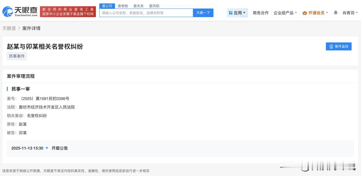Open court 廊坊市经济技术开发区人民法院

pyautogui.click(x=47, y=107)
